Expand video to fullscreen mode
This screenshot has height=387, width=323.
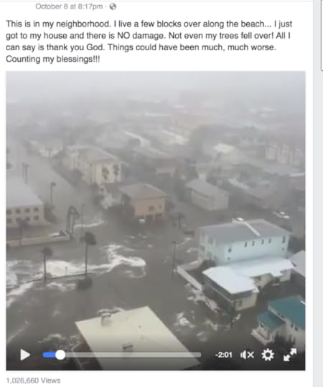pyautogui.click(x=290, y=355)
